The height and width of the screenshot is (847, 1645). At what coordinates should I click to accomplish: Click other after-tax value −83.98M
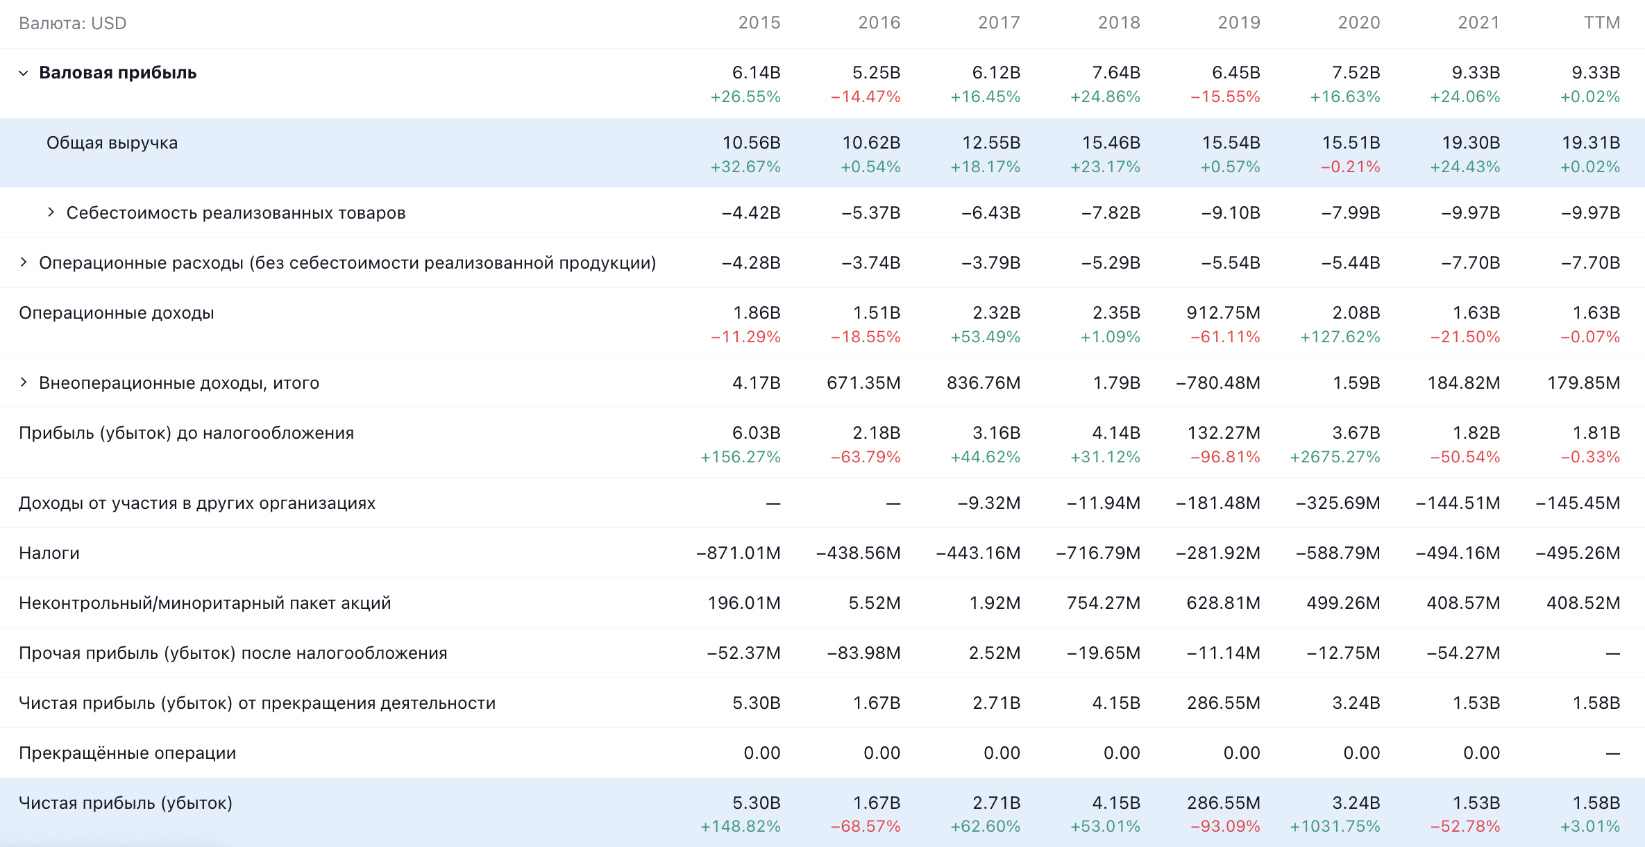[863, 653]
